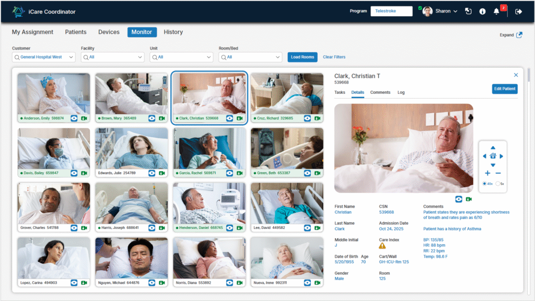This screenshot has width=535, height=301.
Task: Toggle eye icon on Anderson, Emily tile
Action: pos(74,118)
